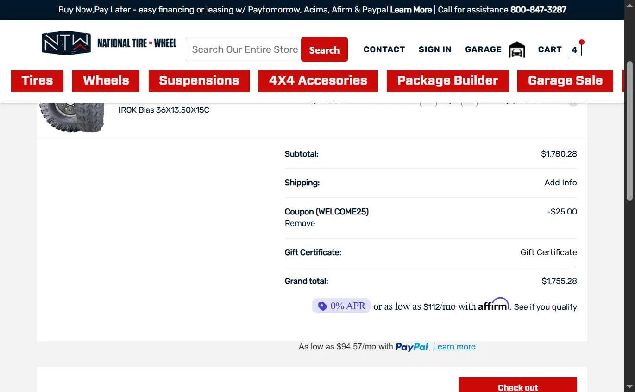Click the Check out button
The image size is (635, 392).
coord(518,386)
